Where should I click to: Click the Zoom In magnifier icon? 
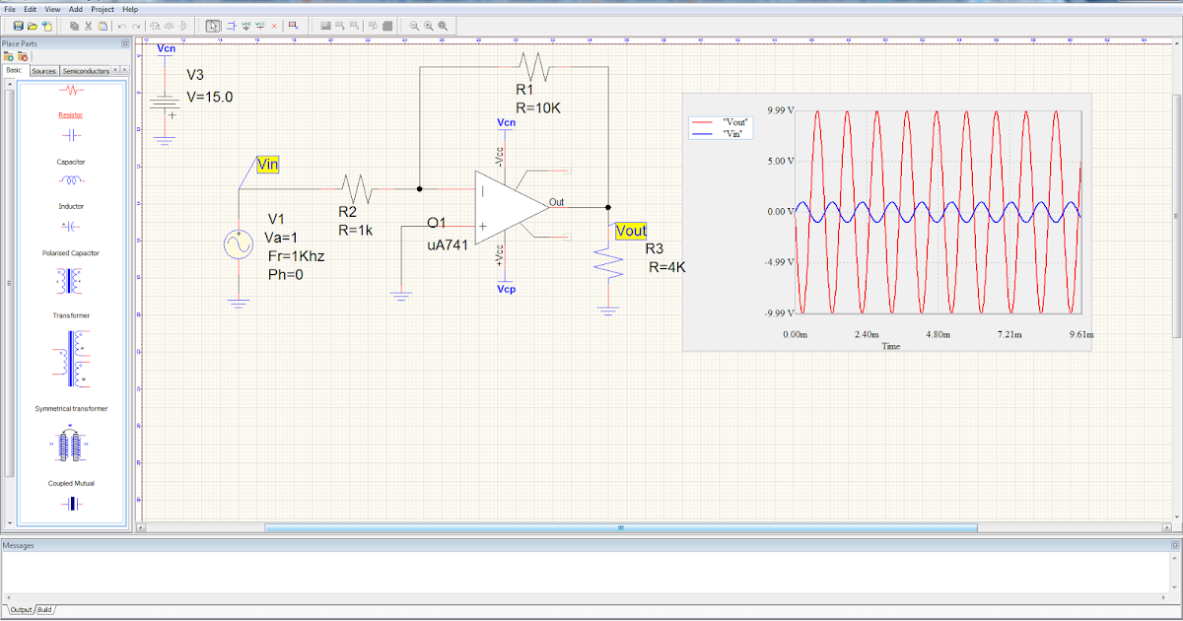[x=428, y=25]
